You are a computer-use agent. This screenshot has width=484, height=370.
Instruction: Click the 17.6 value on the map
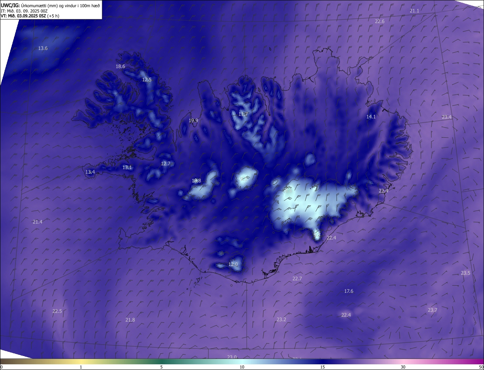(x=349, y=291)
